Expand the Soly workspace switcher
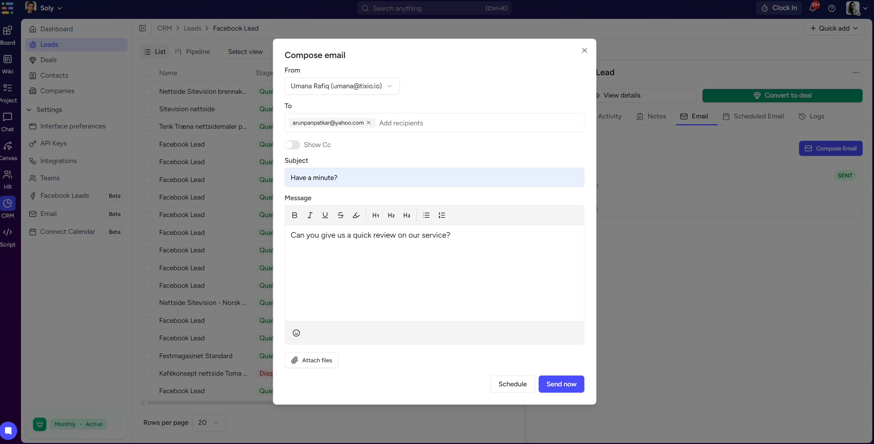Image resolution: width=874 pixels, height=444 pixels. [x=51, y=8]
